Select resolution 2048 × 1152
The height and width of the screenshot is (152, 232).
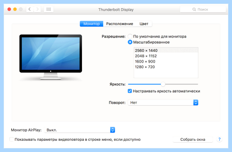(166, 56)
